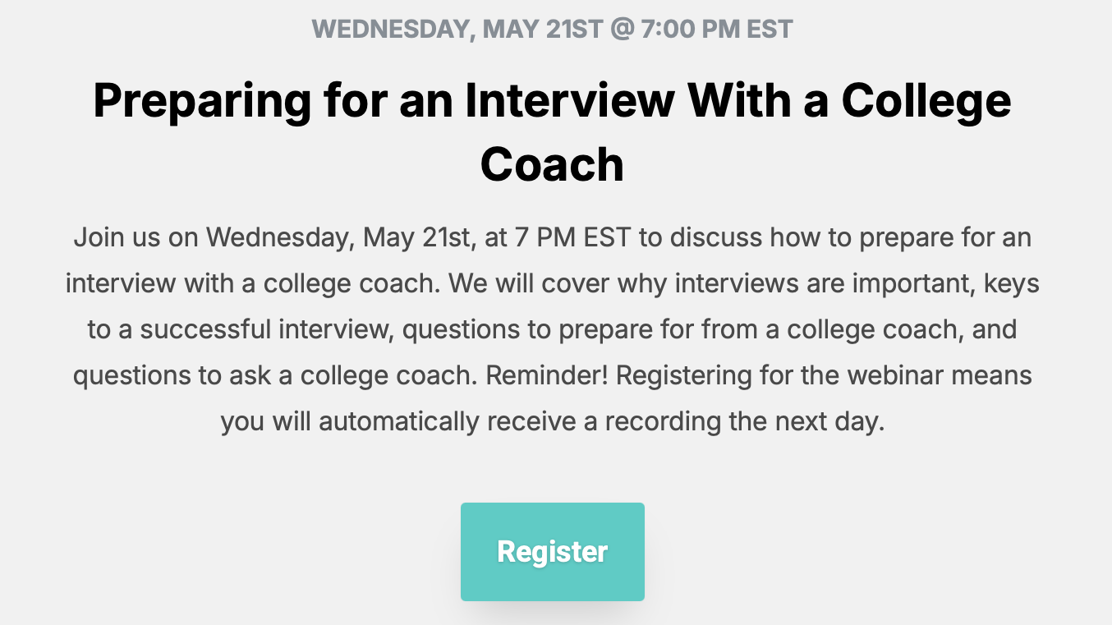This screenshot has height=625, width=1112.
Task: Click "questions to prepare for from" phrase
Action: (590, 330)
